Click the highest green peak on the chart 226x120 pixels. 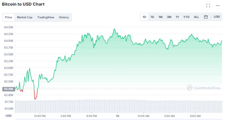(x=114, y=29)
